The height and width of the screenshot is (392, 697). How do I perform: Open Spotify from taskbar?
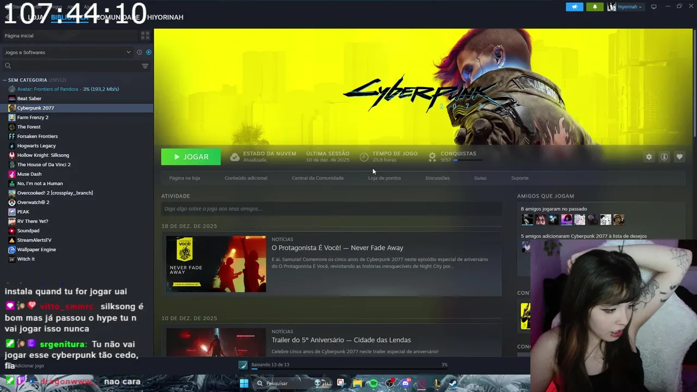pyautogui.click(x=374, y=383)
